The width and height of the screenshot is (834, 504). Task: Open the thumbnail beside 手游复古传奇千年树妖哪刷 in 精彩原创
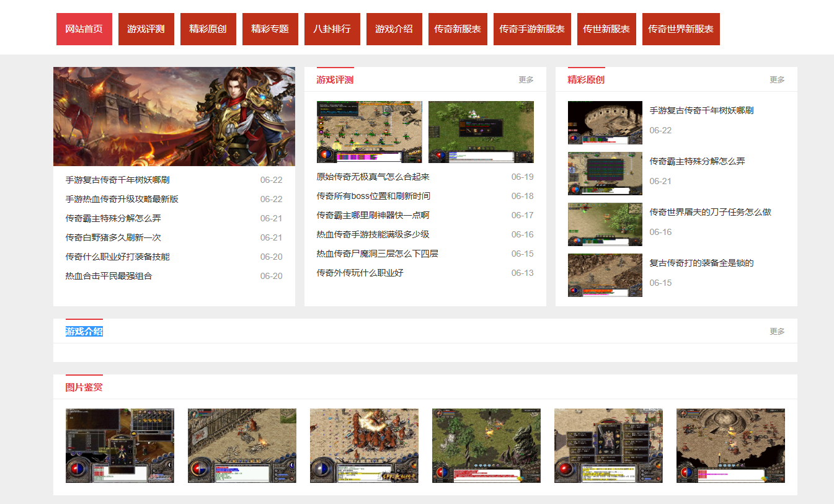click(x=605, y=123)
